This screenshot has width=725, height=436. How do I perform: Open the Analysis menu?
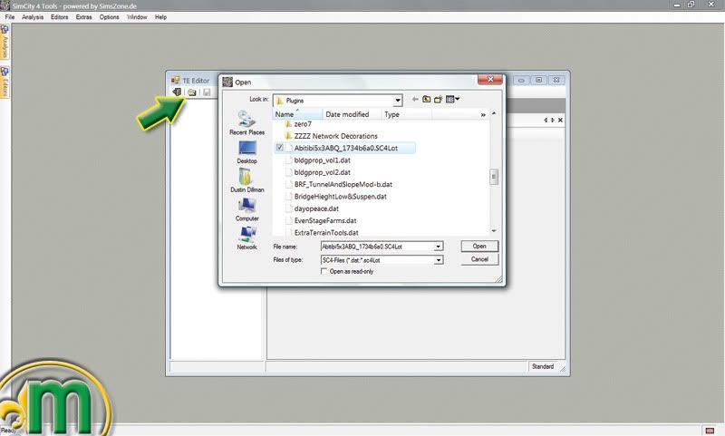point(33,17)
